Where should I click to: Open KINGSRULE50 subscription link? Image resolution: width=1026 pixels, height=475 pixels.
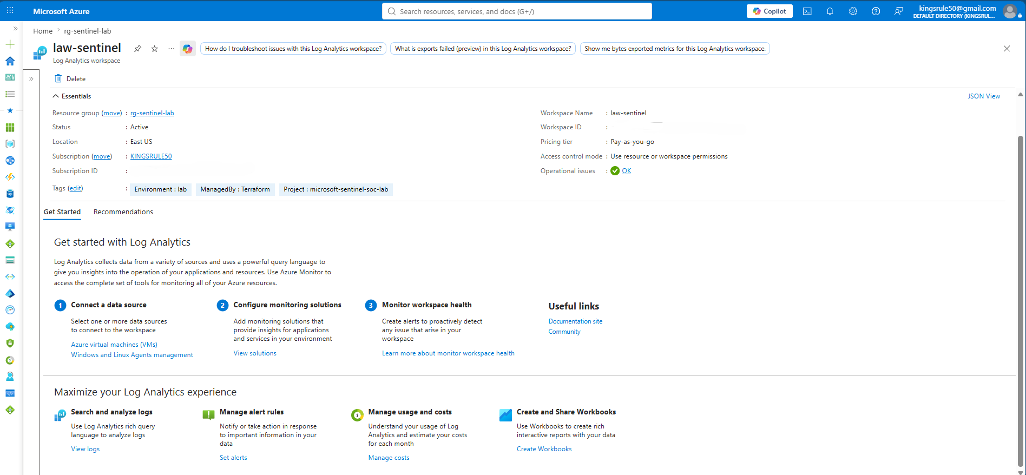pyautogui.click(x=151, y=156)
